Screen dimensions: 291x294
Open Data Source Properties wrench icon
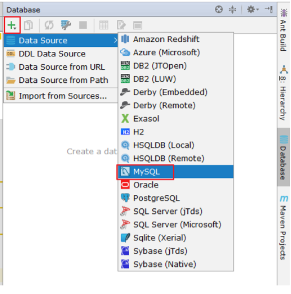[66, 25]
